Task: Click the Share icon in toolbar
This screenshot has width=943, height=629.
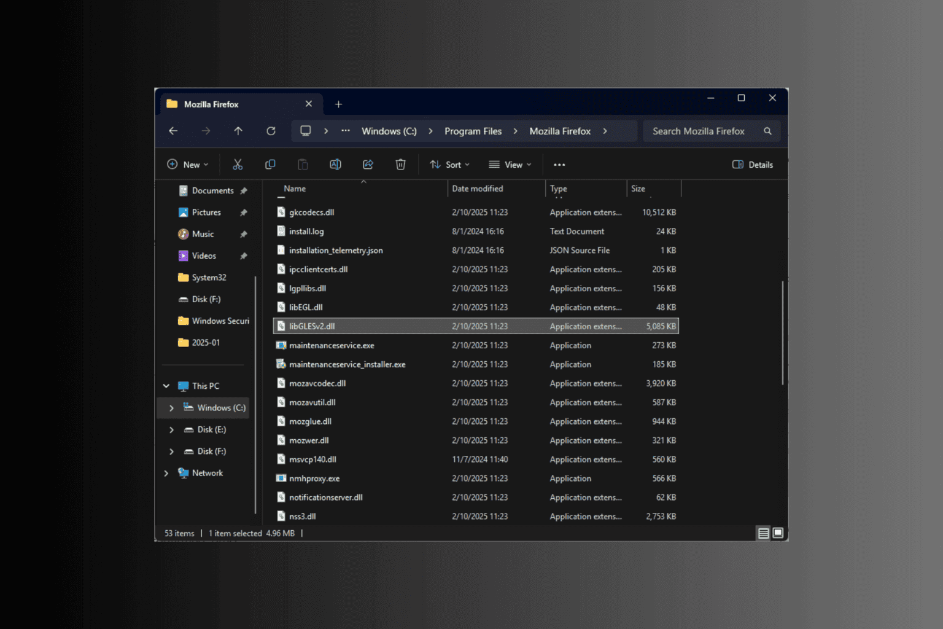Action: tap(368, 165)
